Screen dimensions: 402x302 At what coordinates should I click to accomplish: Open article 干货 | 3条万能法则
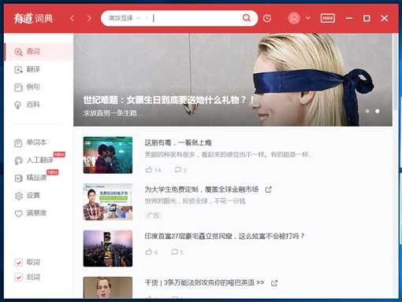coord(204,282)
